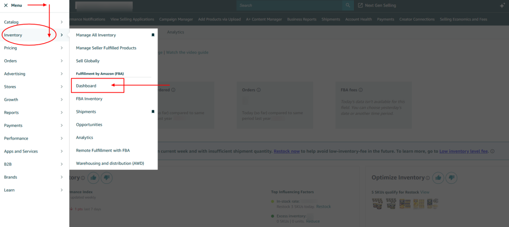Open Manage All Inventory
Image resolution: width=509 pixels, height=227 pixels.
(x=96, y=35)
